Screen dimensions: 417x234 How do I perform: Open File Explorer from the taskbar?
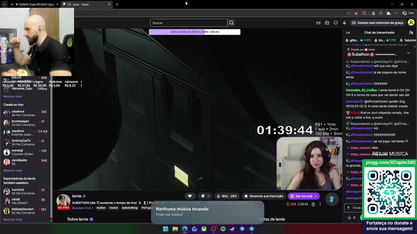[175, 229]
